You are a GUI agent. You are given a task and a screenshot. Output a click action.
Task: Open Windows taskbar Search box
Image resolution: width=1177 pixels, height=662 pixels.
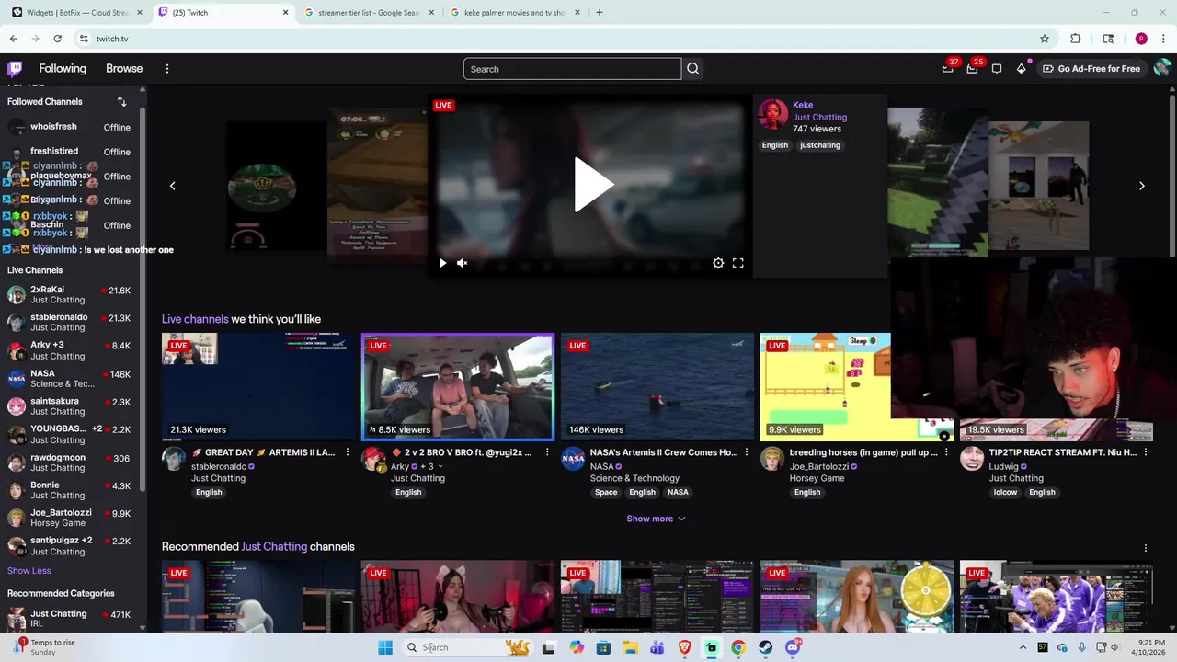click(x=469, y=647)
